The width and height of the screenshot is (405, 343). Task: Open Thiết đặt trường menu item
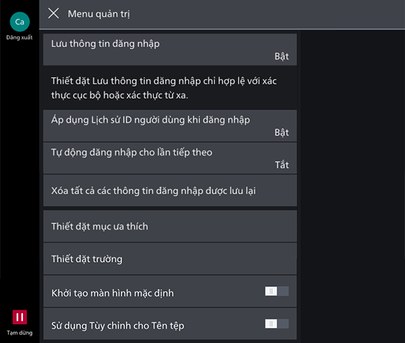[170, 259]
